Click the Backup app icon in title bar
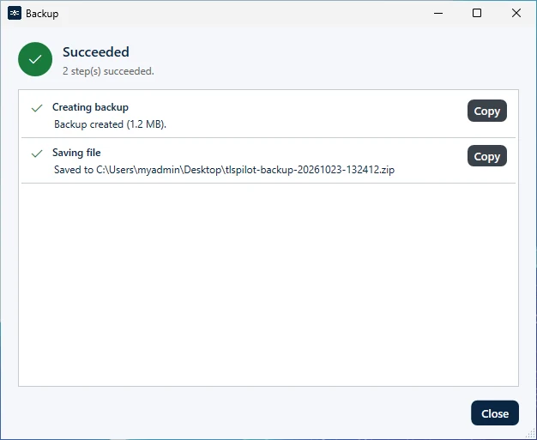Image resolution: width=537 pixels, height=440 pixels. point(15,13)
